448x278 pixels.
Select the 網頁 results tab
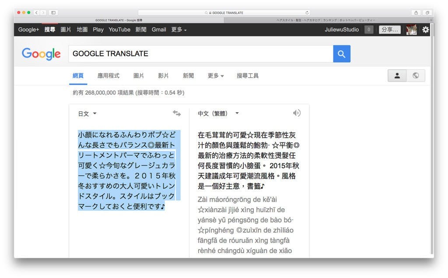tap(78, 76)
